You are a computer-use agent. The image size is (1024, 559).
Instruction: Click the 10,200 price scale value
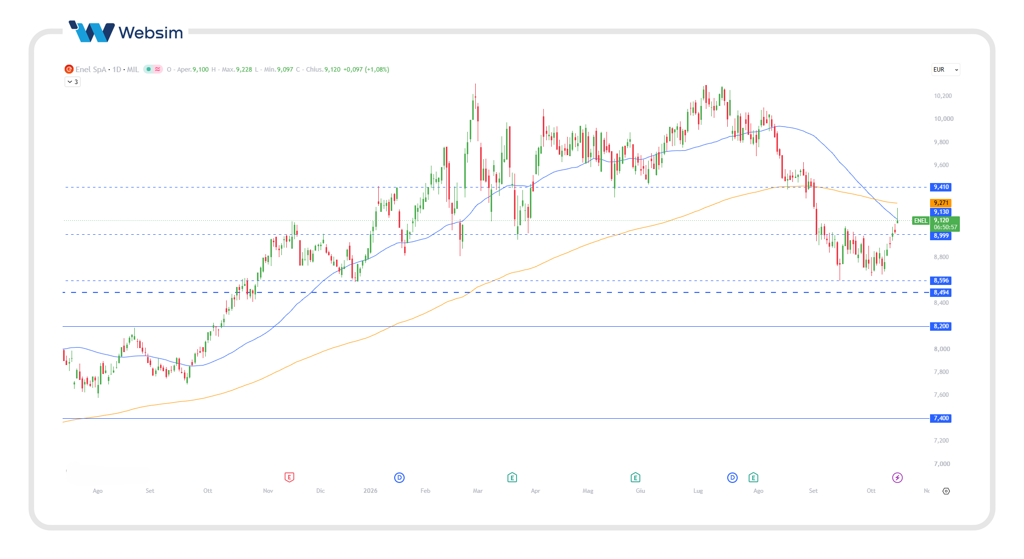click(x=942, y=96)
